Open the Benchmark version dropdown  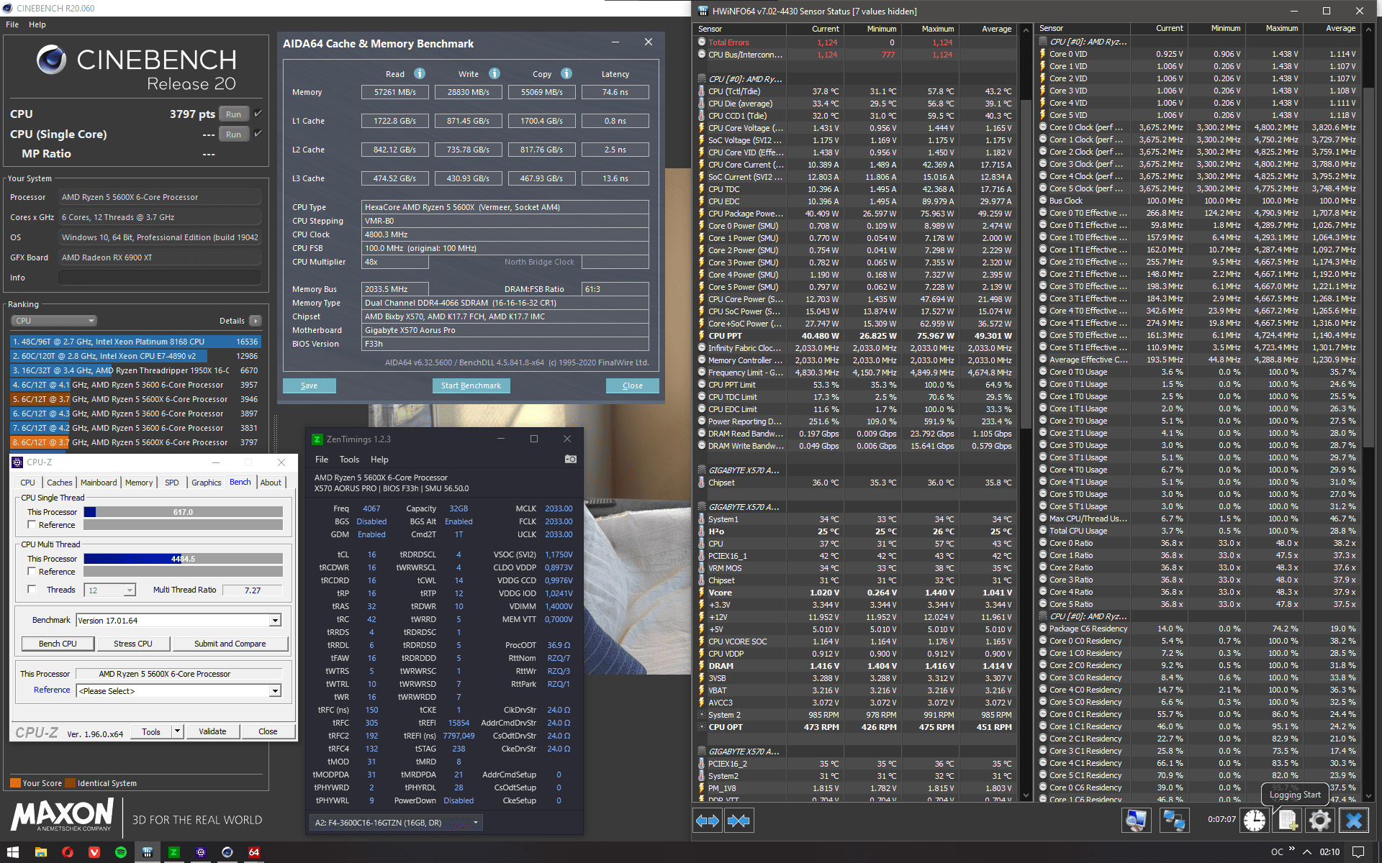(275, 620)
